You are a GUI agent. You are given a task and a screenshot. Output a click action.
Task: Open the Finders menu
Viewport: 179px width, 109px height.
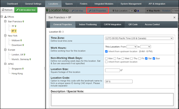point(84,4)
